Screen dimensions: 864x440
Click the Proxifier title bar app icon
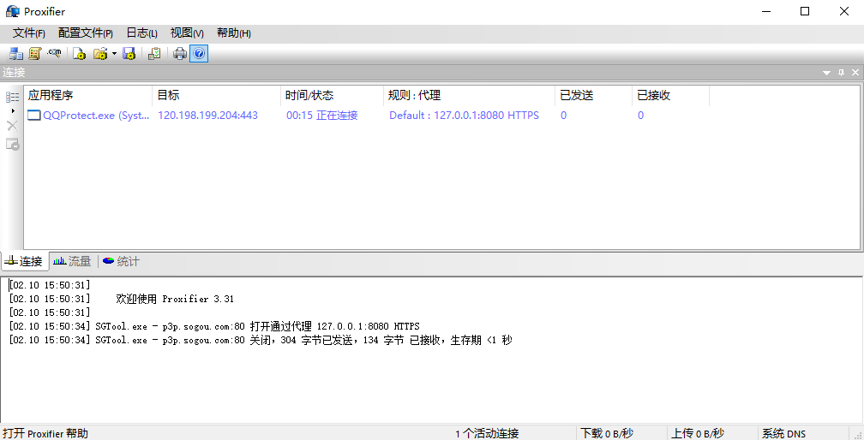pyautogui.click(x=12, y=11)
